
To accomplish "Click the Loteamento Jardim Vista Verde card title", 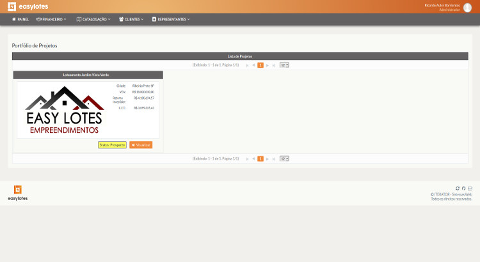I will (86, 75).
